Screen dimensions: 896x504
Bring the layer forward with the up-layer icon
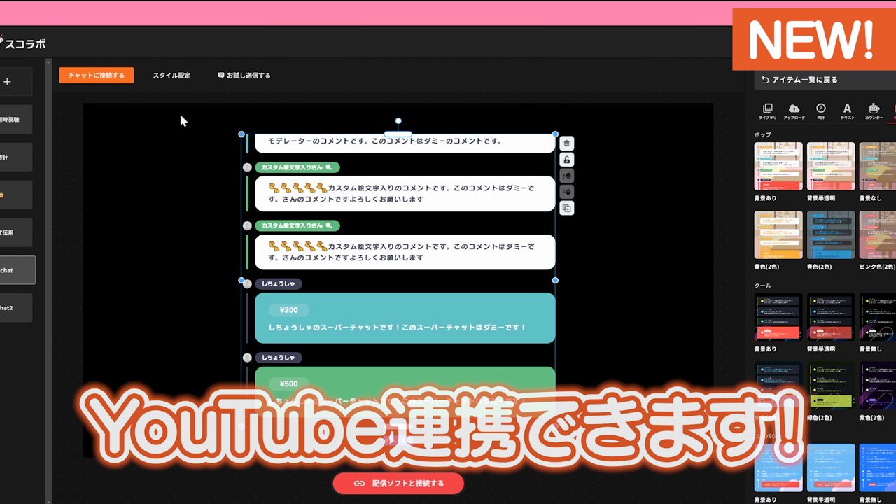coord(567,176)
